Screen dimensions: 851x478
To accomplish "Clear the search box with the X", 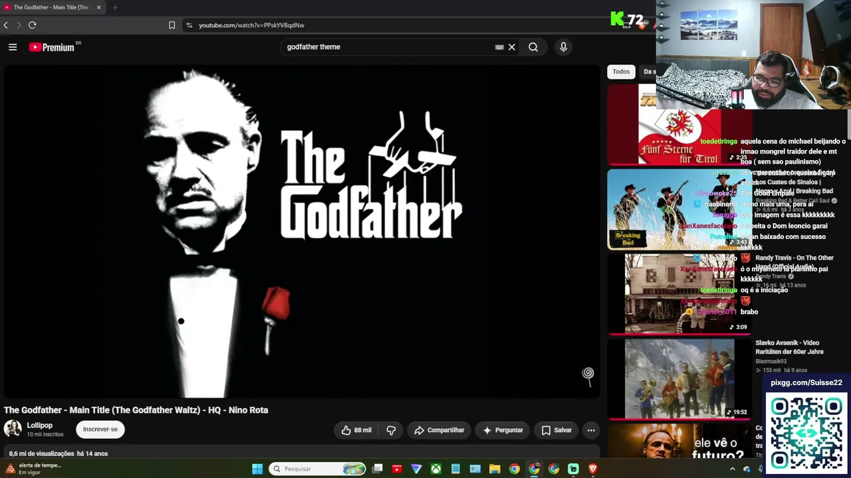I will pos(512,47).
